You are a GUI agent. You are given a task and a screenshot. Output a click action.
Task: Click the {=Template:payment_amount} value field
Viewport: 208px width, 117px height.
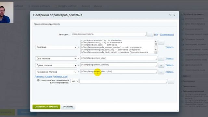[119, 65]
